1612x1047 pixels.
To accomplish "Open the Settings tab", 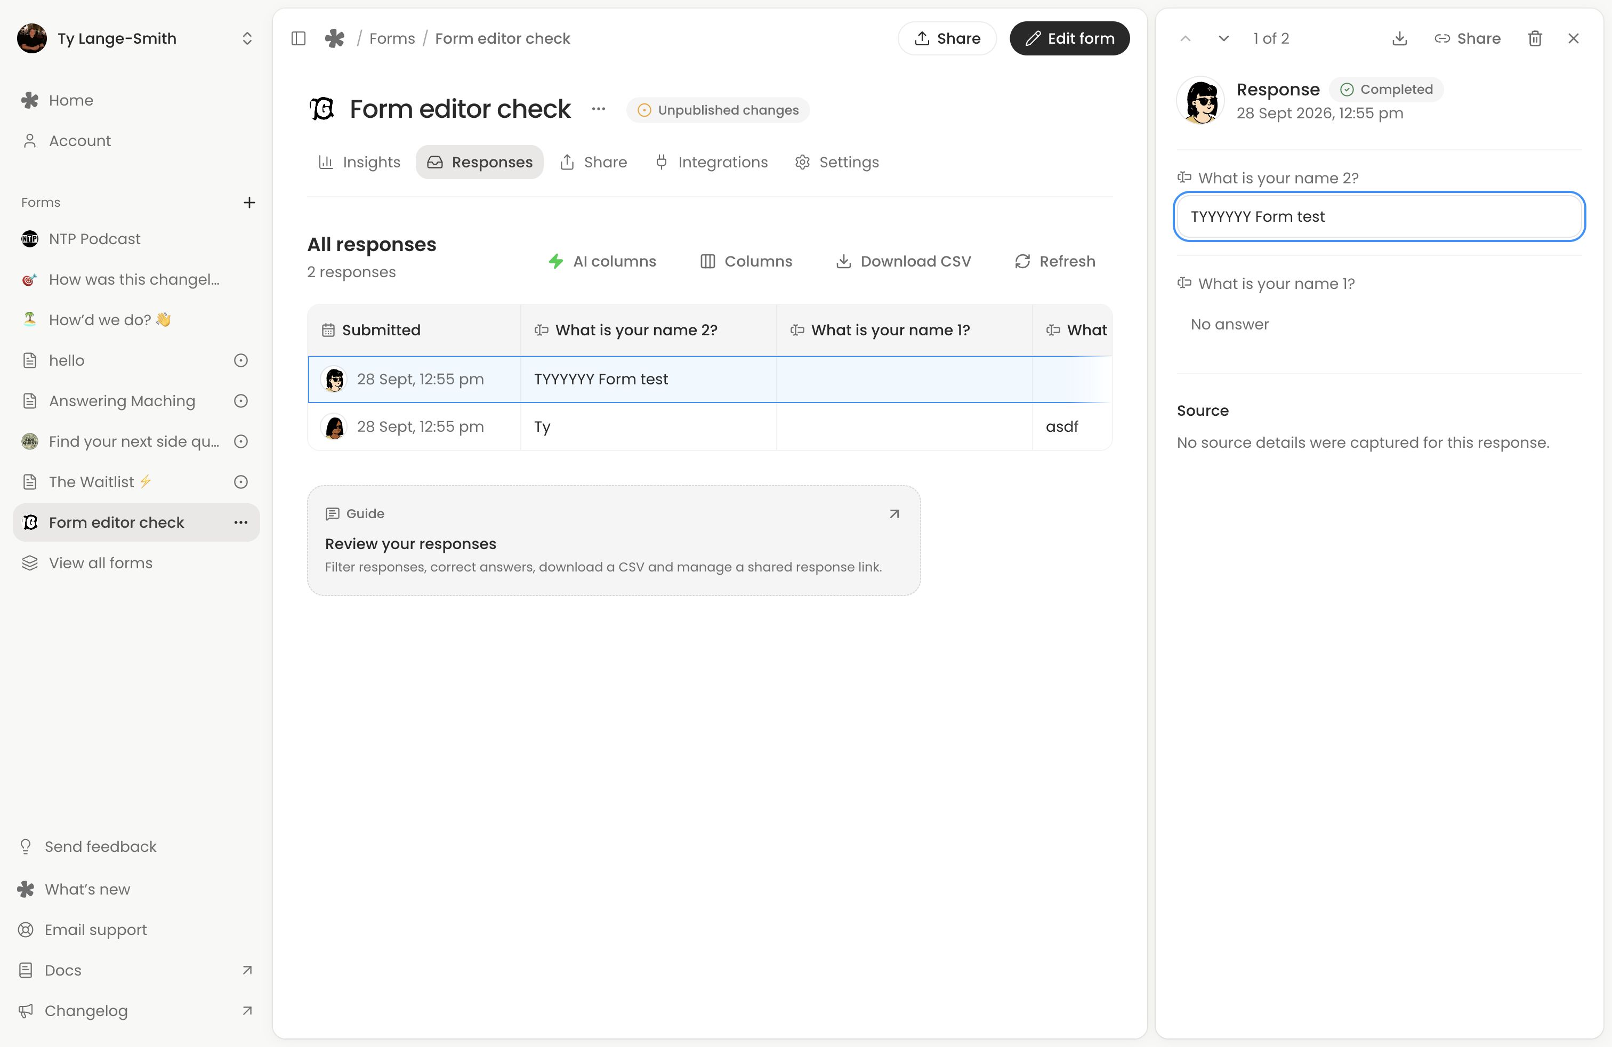I will coord(836,163).
